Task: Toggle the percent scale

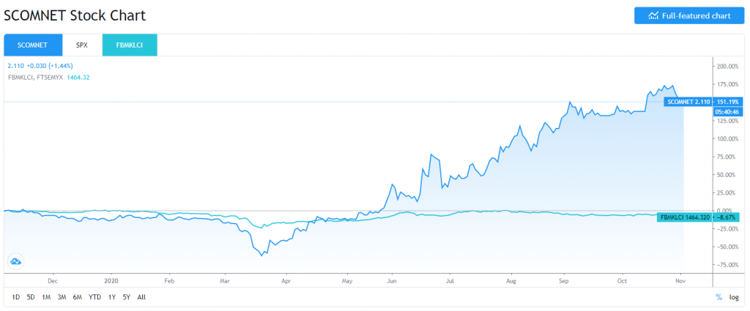Action: point(719,297)
